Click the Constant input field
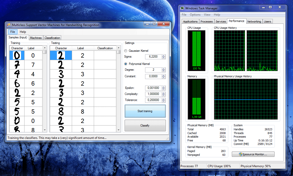Screen dimensions: 293x176 [x=153, y=76]
